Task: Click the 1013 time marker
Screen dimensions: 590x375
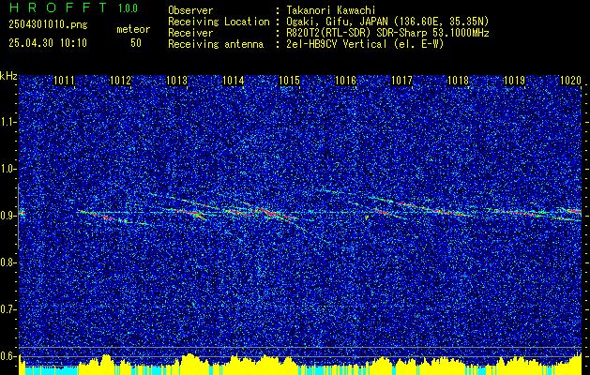Action: coord(177,80)
